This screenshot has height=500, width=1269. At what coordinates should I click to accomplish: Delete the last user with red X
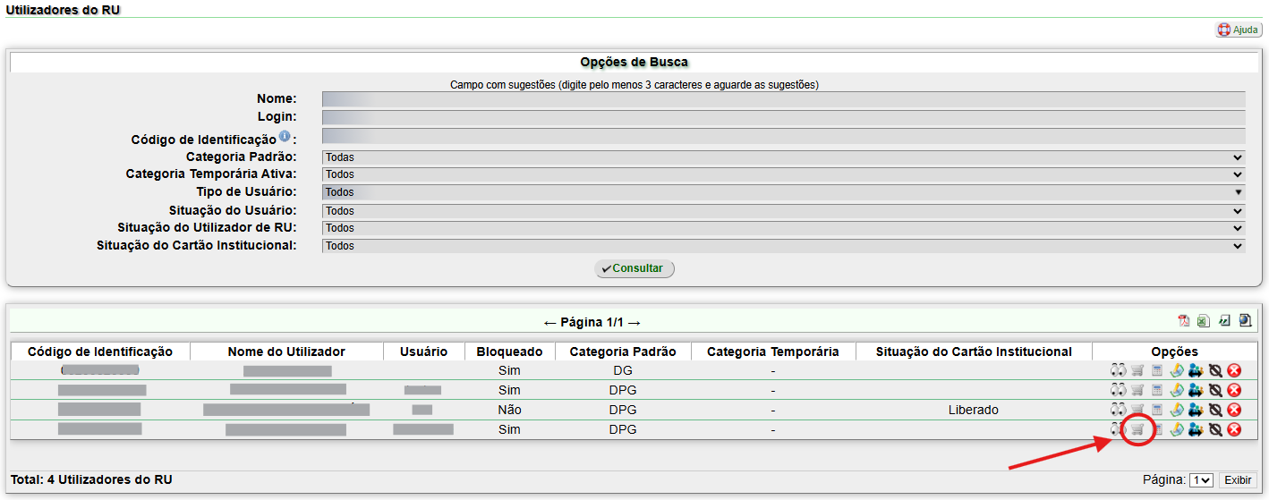pyautogui.click(x=1235, y=429)
